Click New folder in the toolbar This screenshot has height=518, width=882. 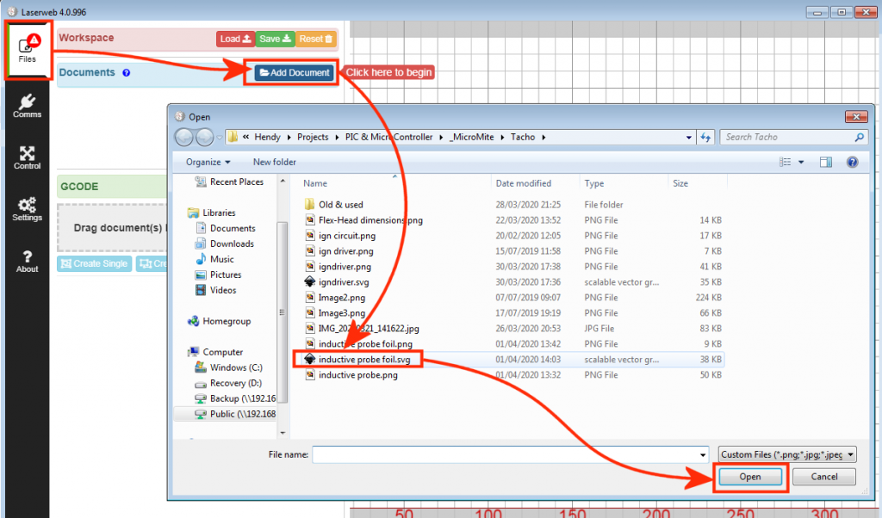tap(275, 162)
